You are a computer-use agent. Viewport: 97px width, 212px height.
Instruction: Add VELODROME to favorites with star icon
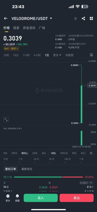tap(75, 19)
